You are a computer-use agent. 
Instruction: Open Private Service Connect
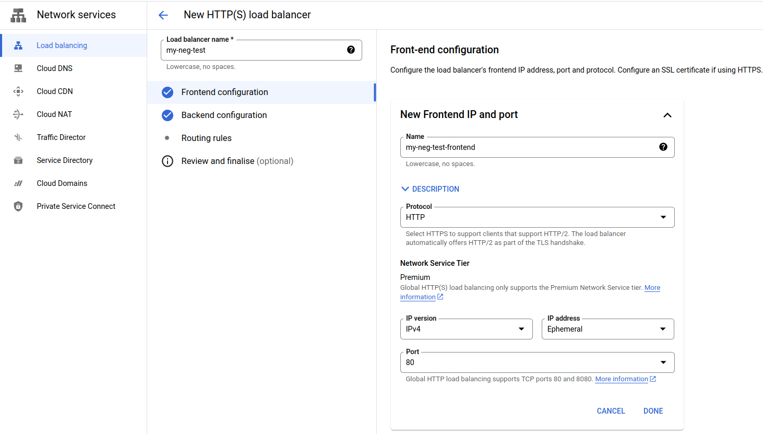(x=76, y=206)
